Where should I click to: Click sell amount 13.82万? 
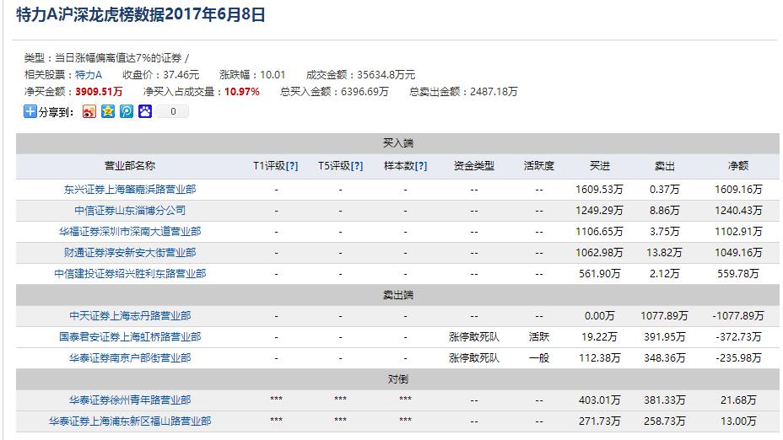tap(664, 252)
